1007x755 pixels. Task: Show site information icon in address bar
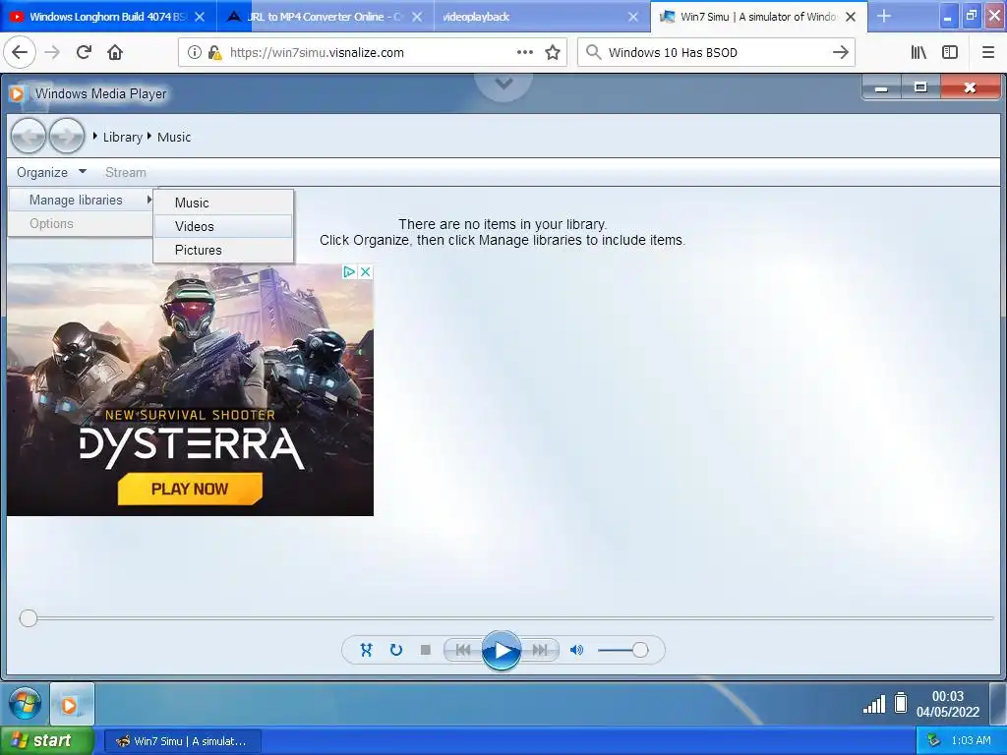[194, 53]
